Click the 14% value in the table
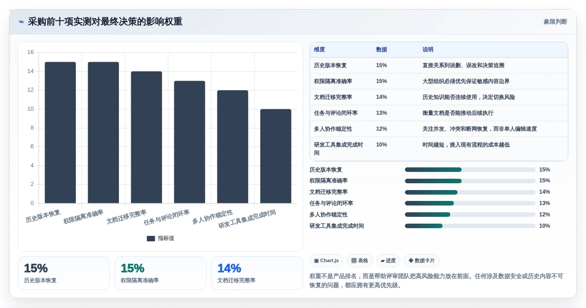This screenshot has width=586, height=308. coord(382,97)
